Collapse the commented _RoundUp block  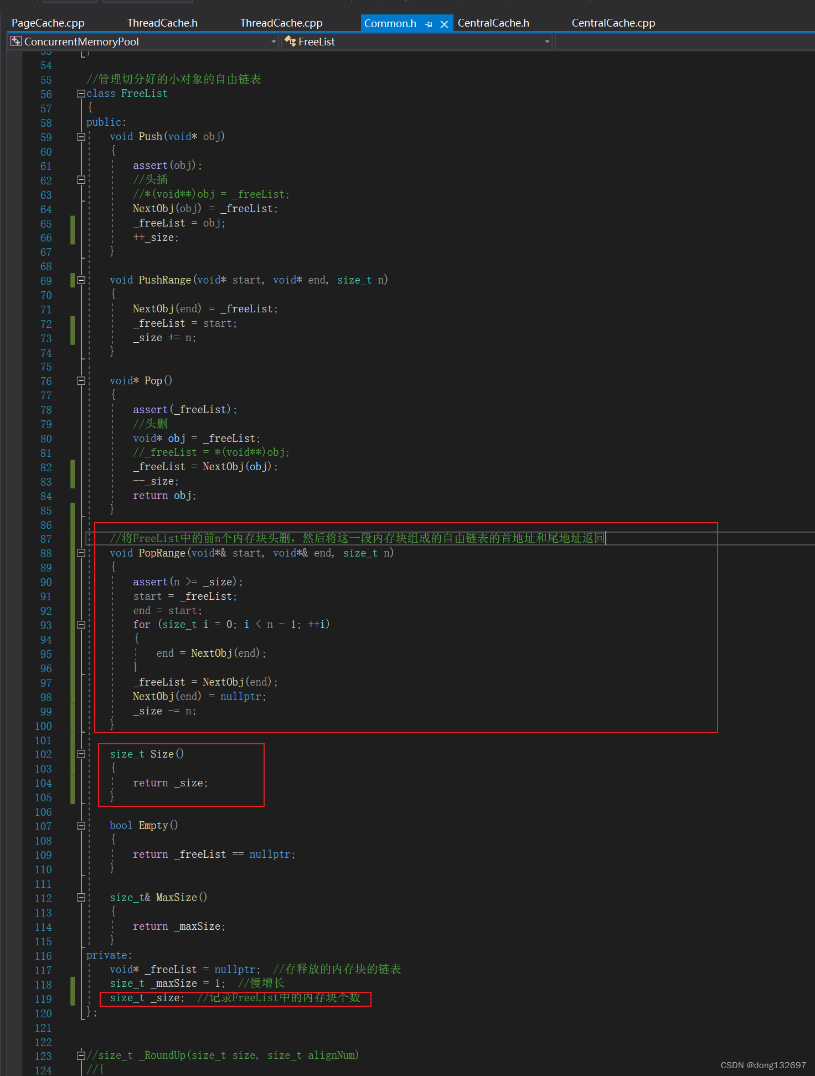click(x=81, y=1056)
